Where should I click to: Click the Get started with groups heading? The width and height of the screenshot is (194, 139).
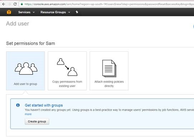pyautogui.click(x=44, y=105)
